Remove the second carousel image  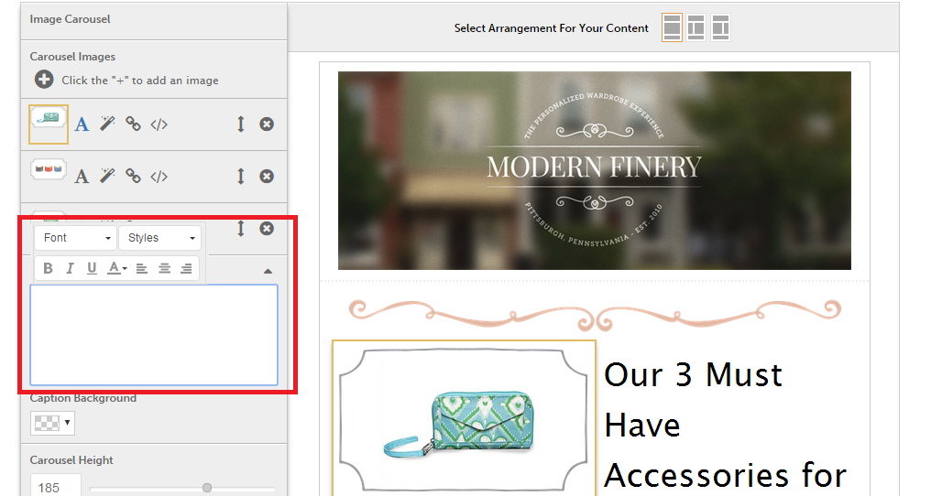tap(267, 177)
